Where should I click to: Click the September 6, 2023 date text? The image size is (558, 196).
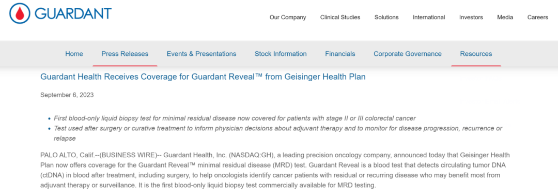67,95
